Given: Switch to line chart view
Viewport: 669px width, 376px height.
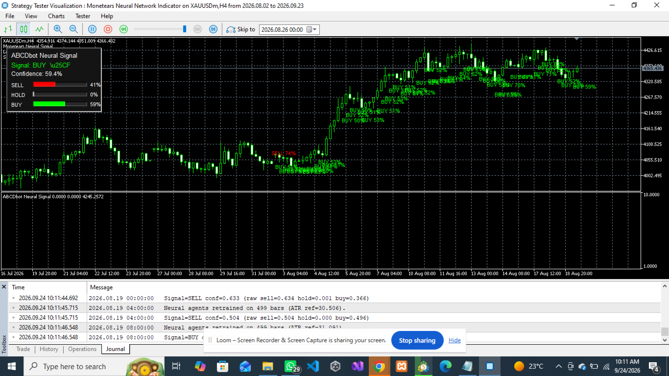Looking at the screenshot, I should 39,29.
